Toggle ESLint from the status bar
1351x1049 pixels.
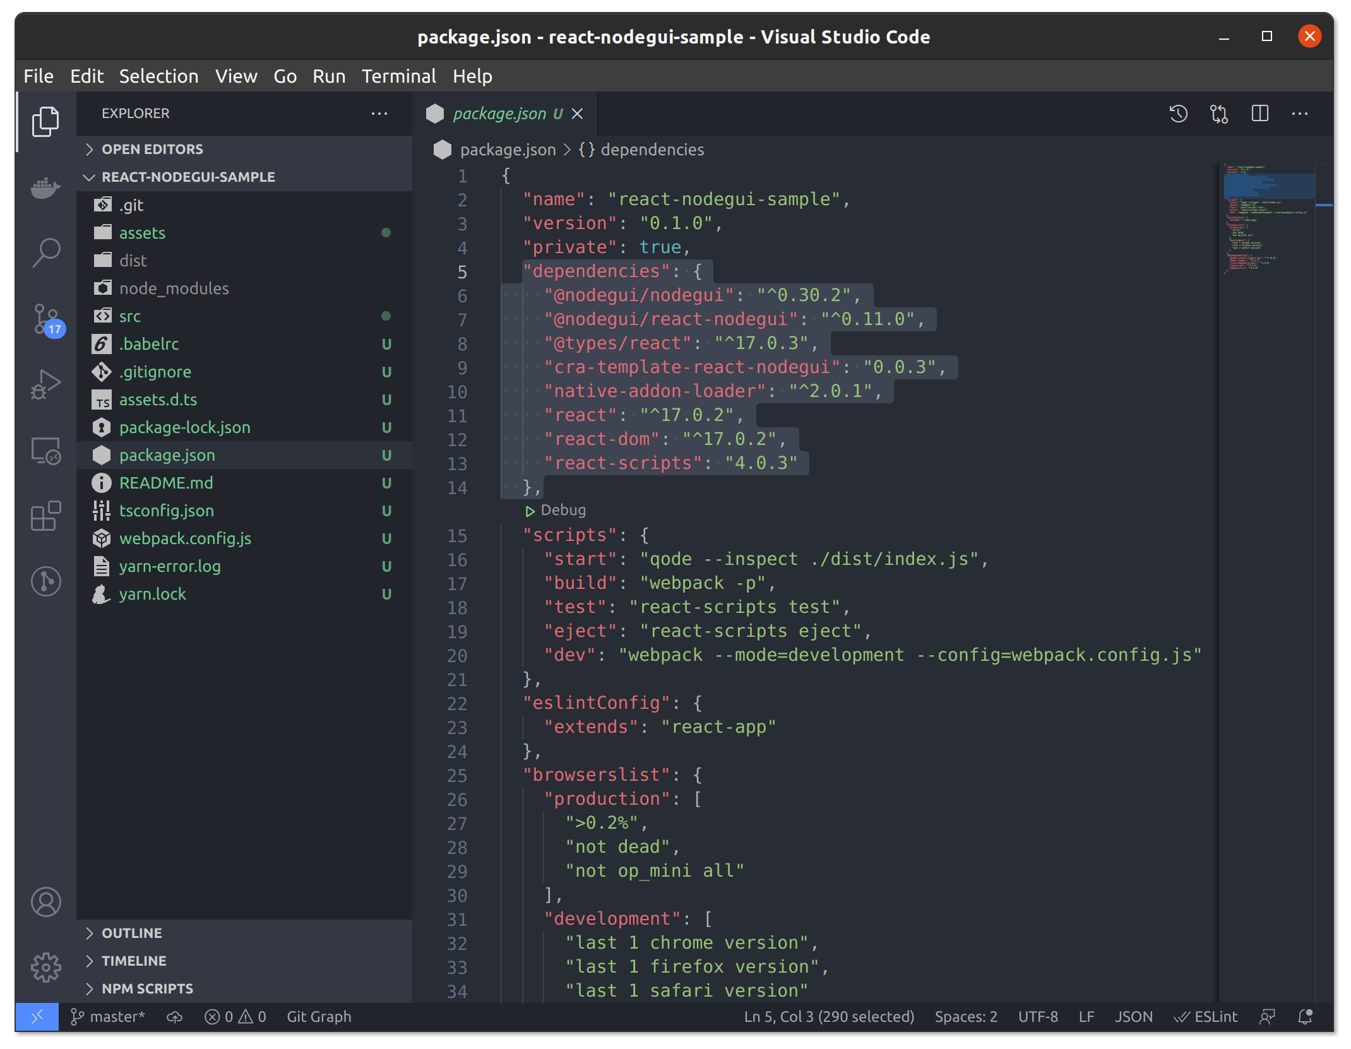pos(1205,1016)
